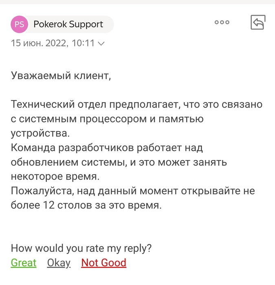Click the word "устройства."
The height and width of the screenshot is (285, 275).
tap(40, 133)
